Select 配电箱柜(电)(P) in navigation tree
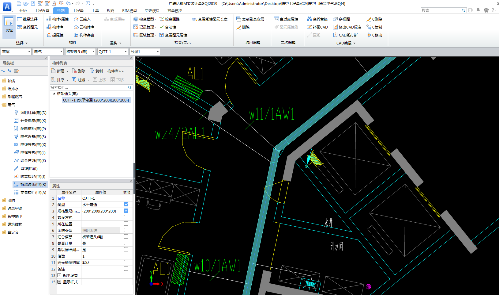This screenshot has width=499, height=295. [30, 128]
